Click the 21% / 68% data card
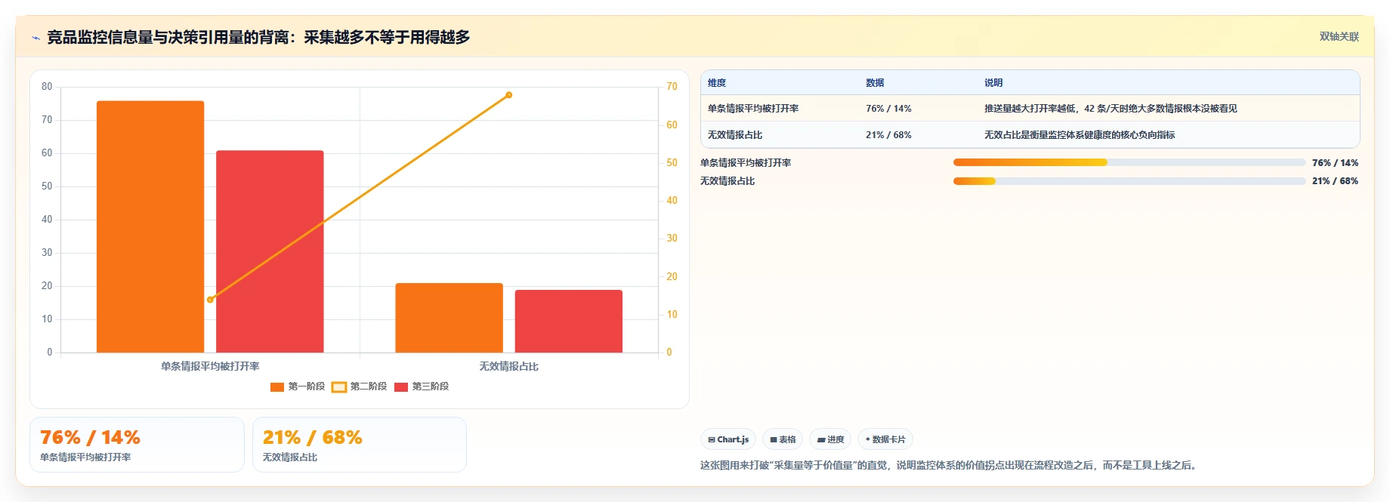Image resolution: width=1390 pixels, height=502 pixels. click(360, 445)
